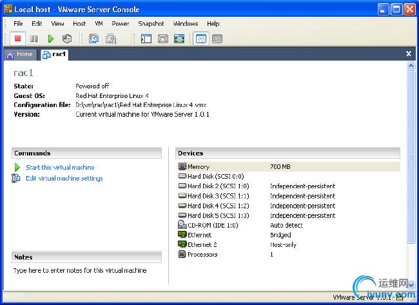Click the Quick Switch toolbar icon
419x305 pixels.
coord(162,39)
